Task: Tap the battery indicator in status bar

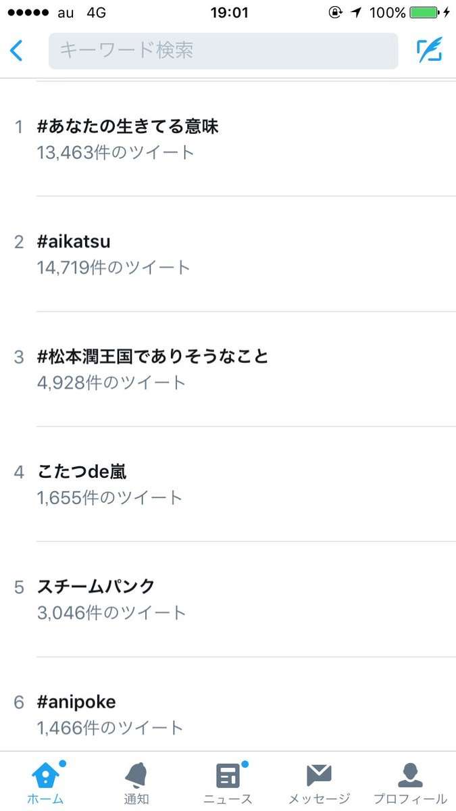Action: pyautogui.click(x=426, y=13)
